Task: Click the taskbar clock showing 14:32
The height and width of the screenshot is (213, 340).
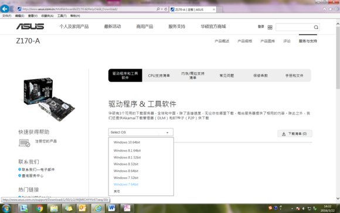Action: click(328, 208)
